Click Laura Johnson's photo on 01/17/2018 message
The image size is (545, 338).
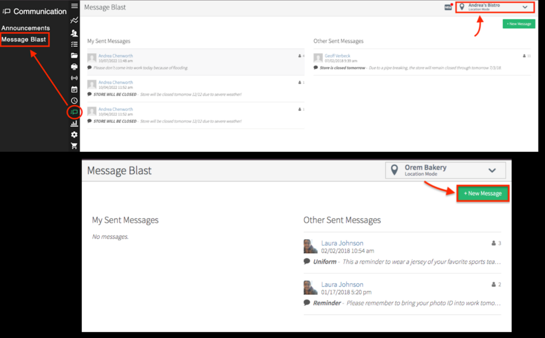pyautogui.click(x=310, y=288)
